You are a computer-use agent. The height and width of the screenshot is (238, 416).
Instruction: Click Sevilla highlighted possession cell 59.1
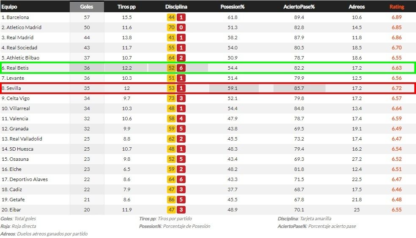[x=233, y=88]
